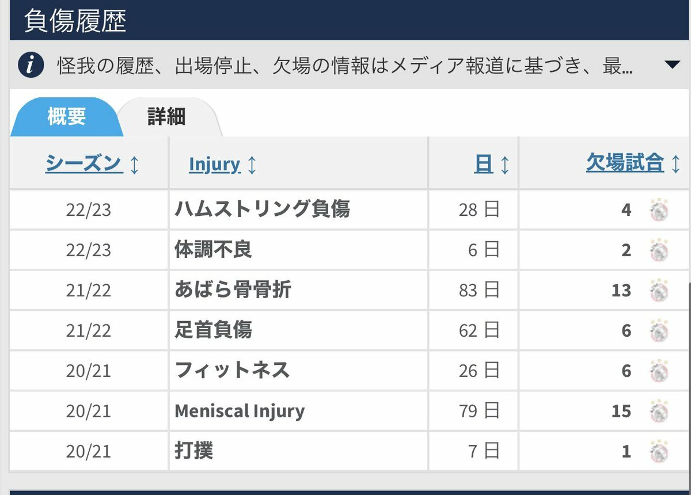This screenshot has width=691, height=495.
Task: Click the Meniscal Injury row entry
Action: pyautogui.click(x=240, y=411)
